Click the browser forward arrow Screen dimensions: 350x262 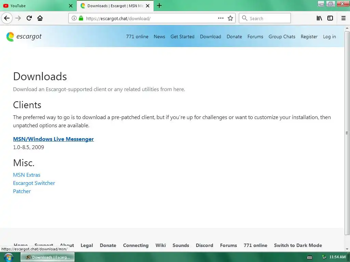coord(18,18)
